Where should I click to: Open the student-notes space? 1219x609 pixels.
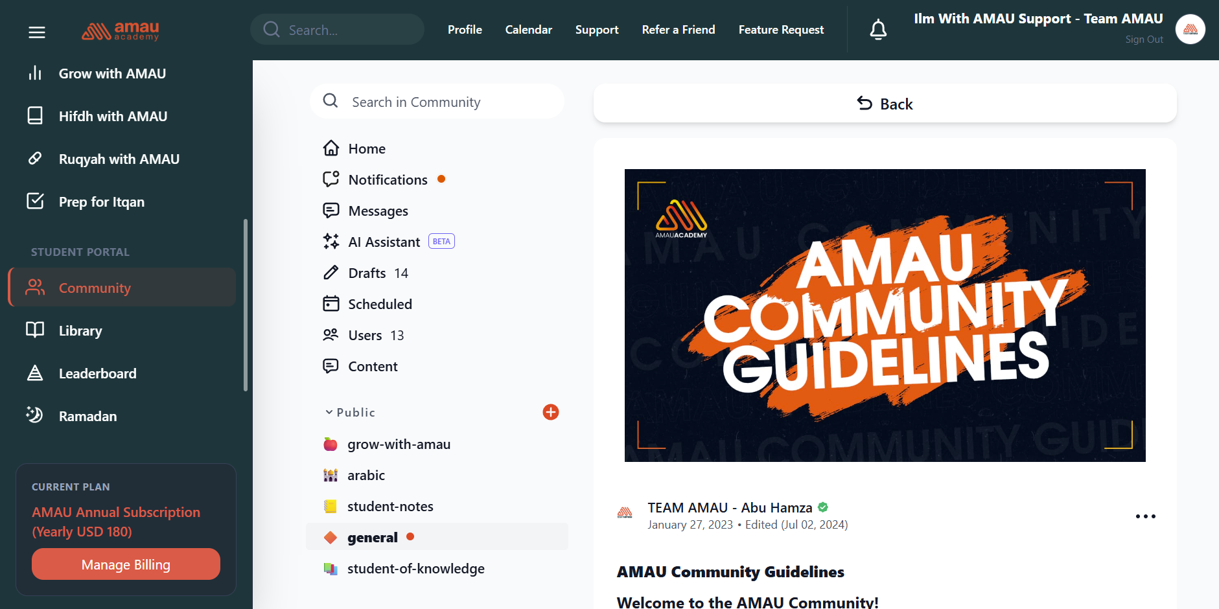coord(390,506)
